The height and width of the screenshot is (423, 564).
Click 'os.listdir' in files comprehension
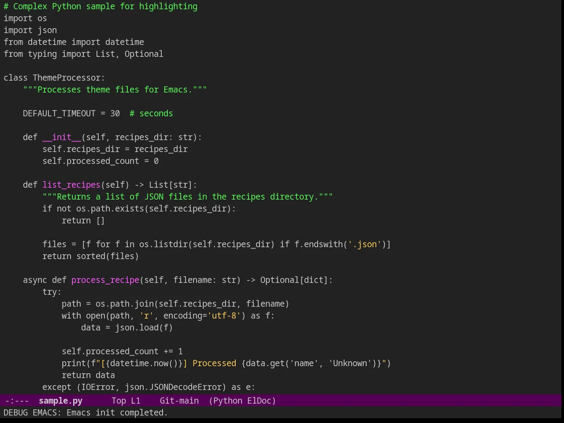[x=163, y=244]
